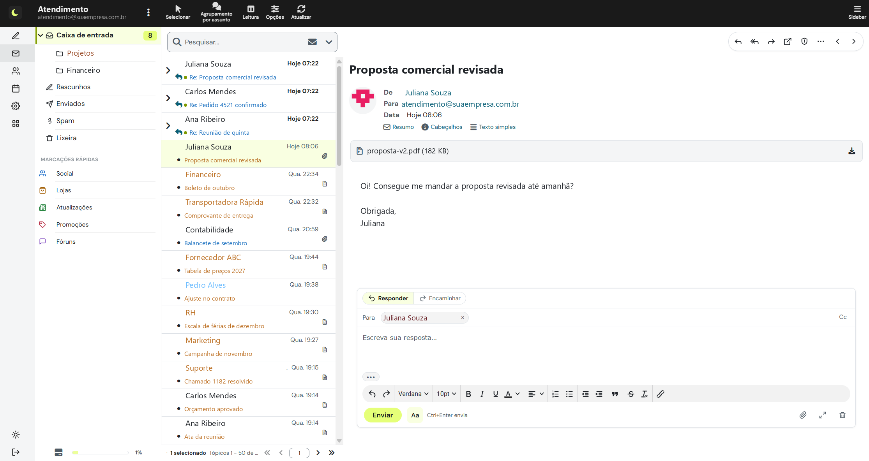Click Atualizar to refresh mail
869x461 pixels.
tap(301, 12)
